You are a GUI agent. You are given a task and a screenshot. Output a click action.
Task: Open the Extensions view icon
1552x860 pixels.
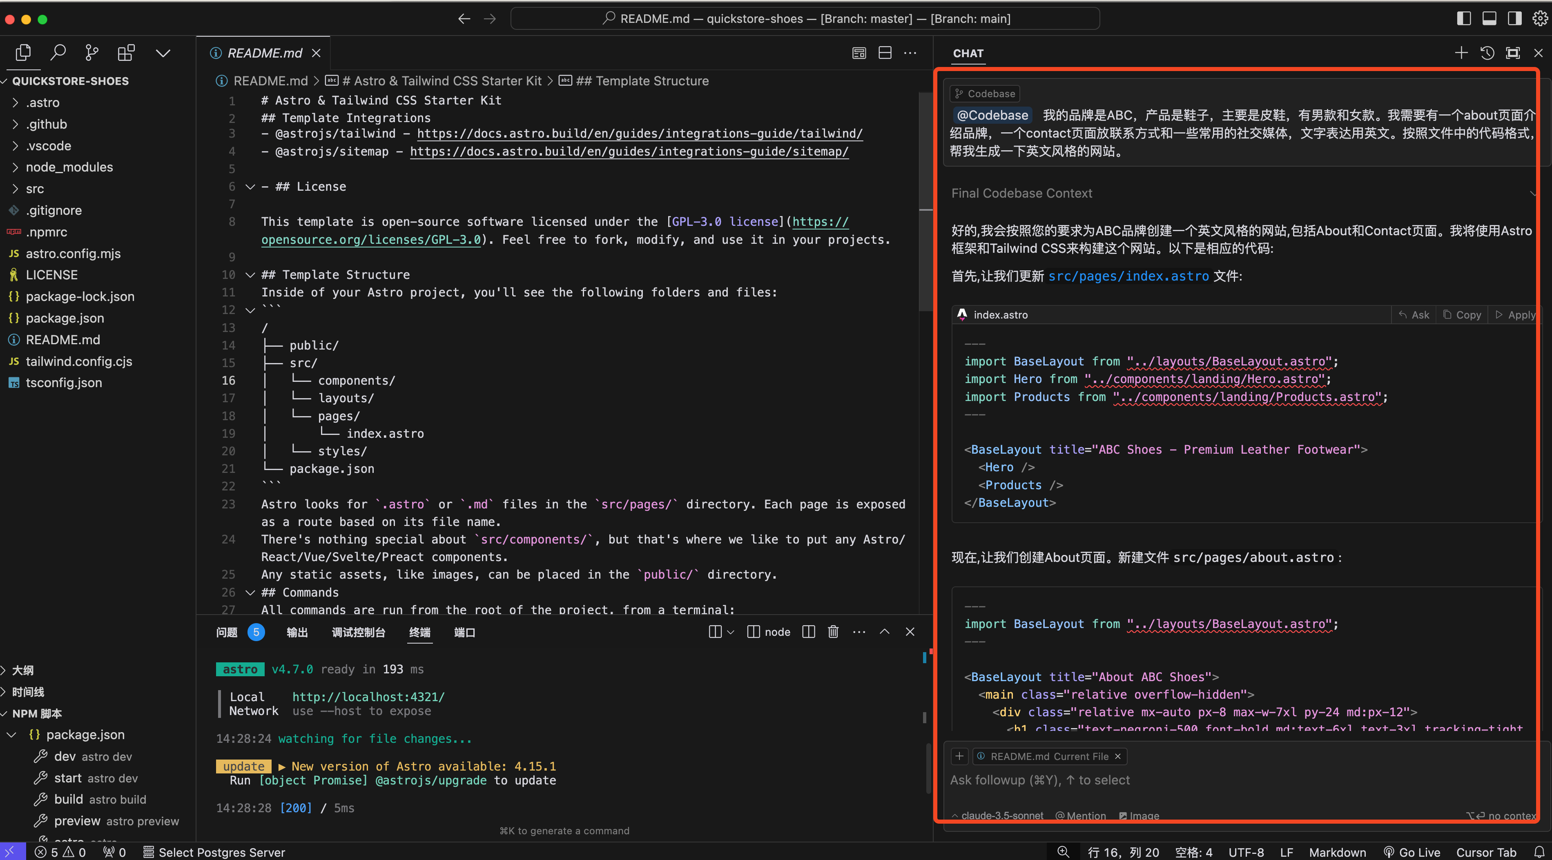(126, 53)
